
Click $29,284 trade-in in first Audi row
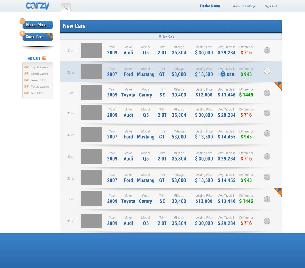click(x=226, y=53)
